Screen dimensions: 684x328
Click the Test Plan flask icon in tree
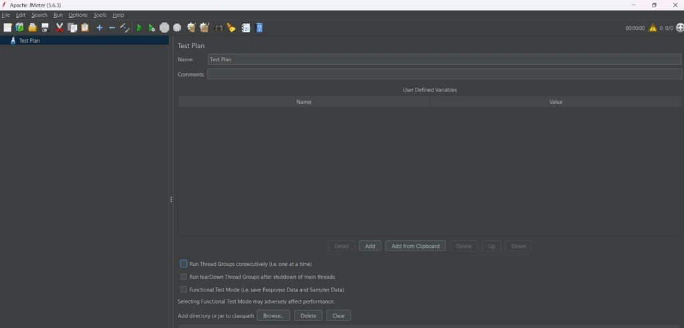pyautogui.click(x=13, y=41)
